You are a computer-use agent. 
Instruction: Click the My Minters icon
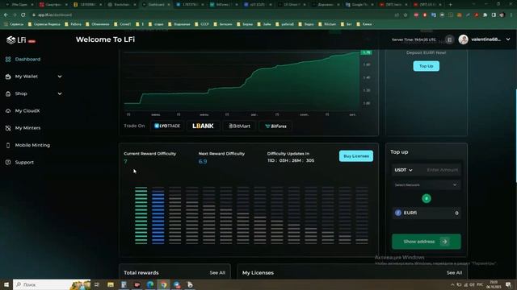click(x=8, y=128)
